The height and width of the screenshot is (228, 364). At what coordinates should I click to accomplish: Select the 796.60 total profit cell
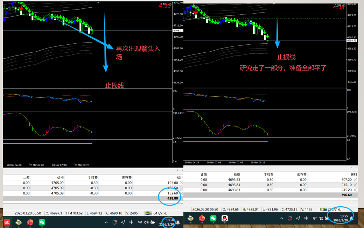tap(346, 195)
